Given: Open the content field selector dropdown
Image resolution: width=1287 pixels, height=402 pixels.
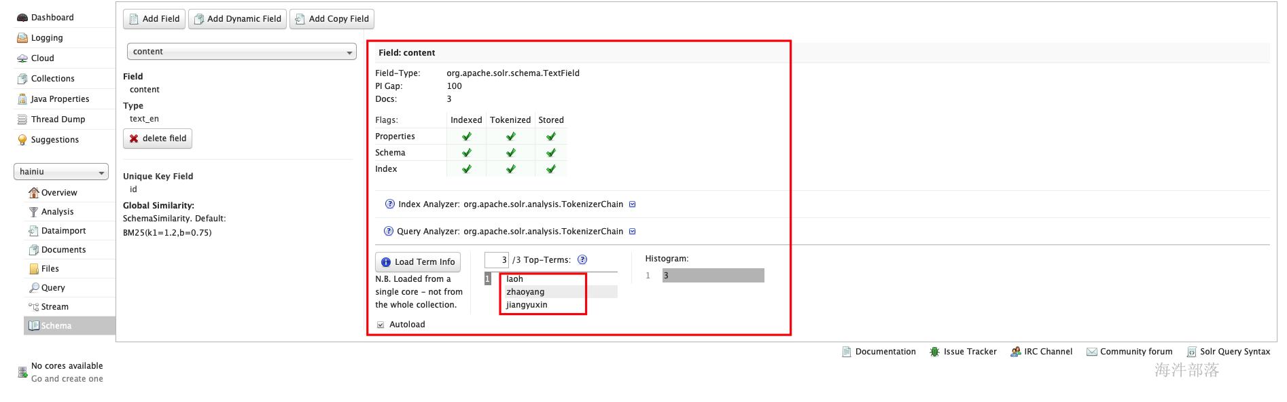Looking at the screenshot, I should [241, 52].
